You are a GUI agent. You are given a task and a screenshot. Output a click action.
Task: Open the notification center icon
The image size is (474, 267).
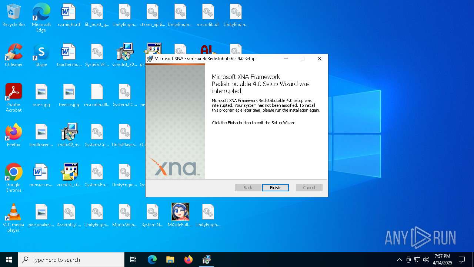point(462,260)
